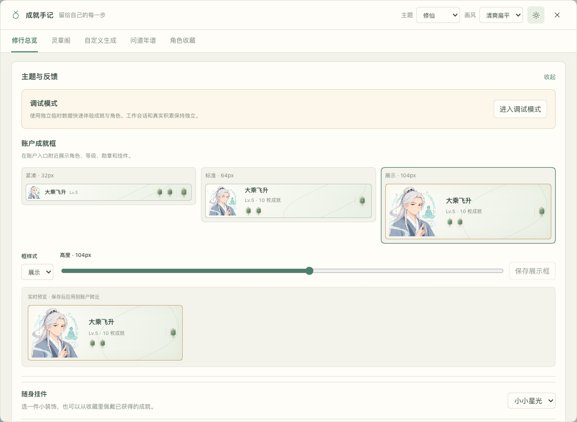Click the 大乘飞升 name in 实时预览 frame
Screen dimensions: 577x422
(102, 322)
